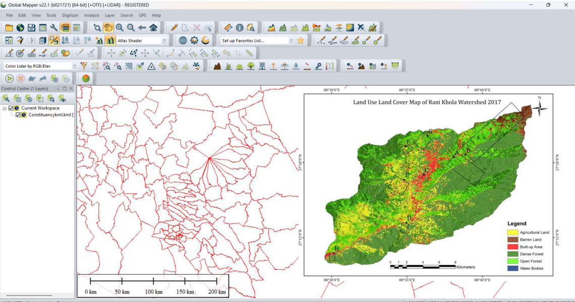Image resolution: width=575 pixels, height=302 pixels.
Task: Click the building Lidar classification icon
Action: pos(262,66)
